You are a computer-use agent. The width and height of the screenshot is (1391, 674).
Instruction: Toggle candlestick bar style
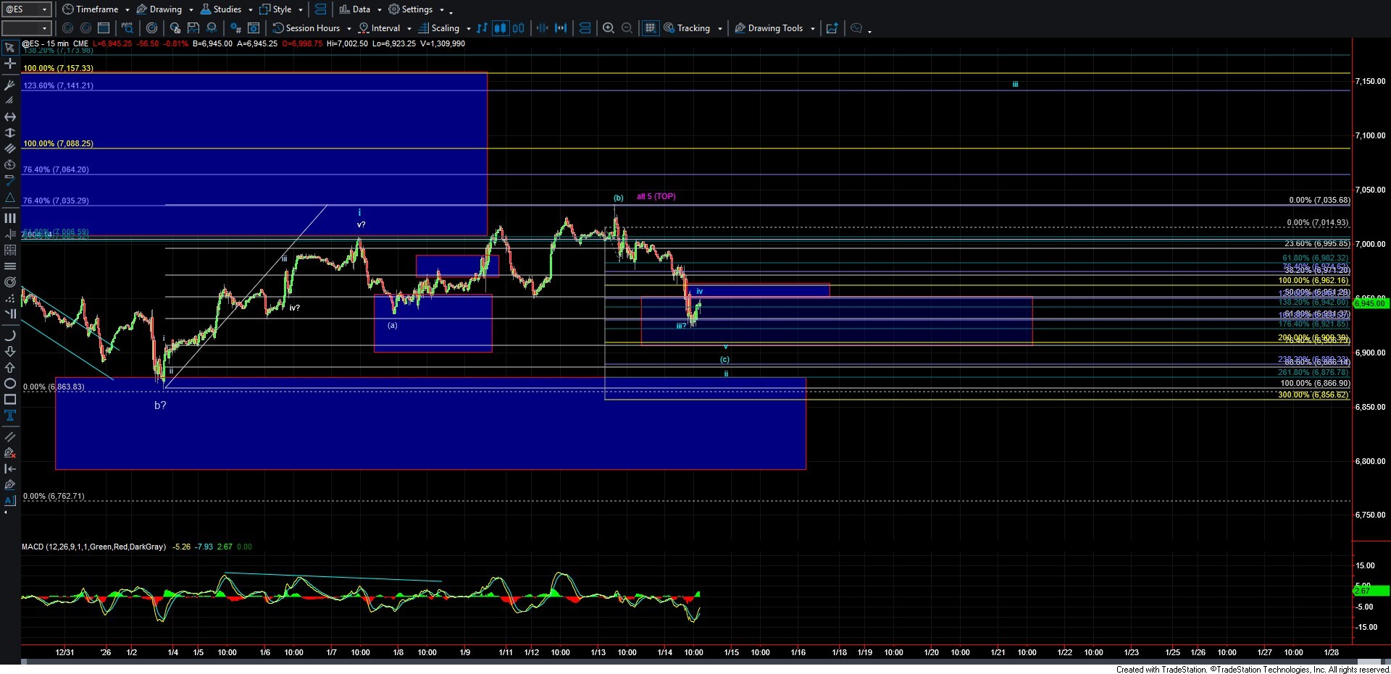(x=500, y=28)
